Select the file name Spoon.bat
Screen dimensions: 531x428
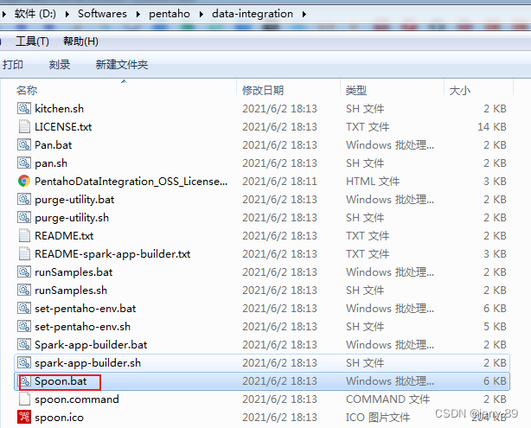61,381
